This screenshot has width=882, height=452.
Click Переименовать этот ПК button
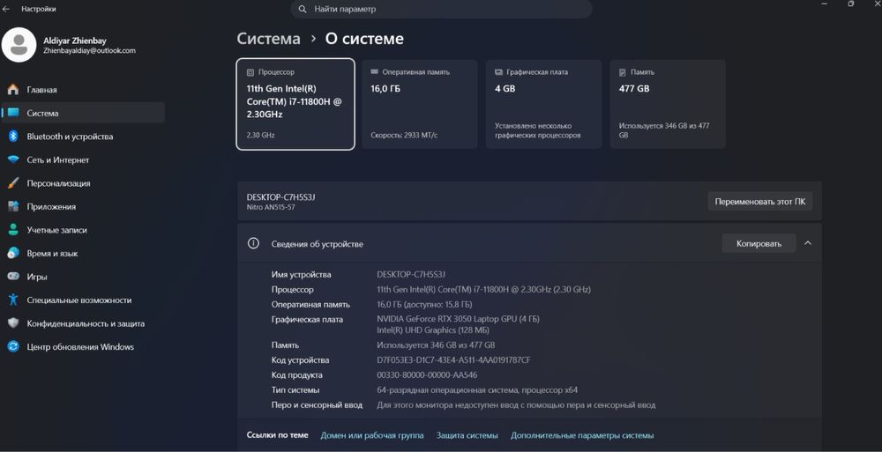click(x=760, y=201)
